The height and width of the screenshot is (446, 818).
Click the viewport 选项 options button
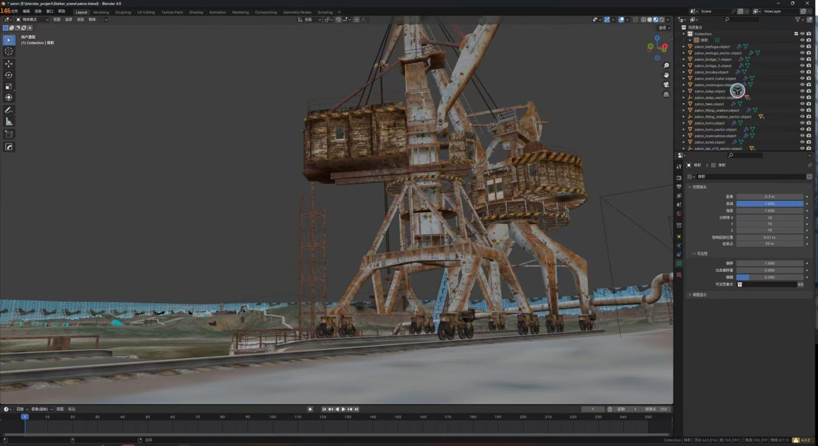(x=665, y=28)
